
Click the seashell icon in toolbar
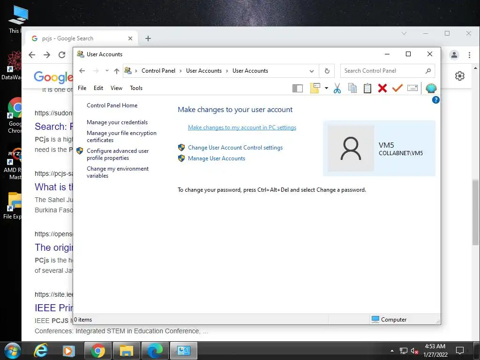(431, 88)
